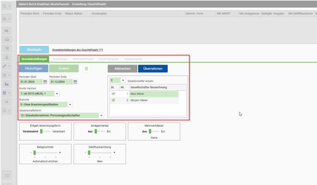Click the Perioden Start column header
The height and width of the screenshot is (185, 317).
coord(30,13)
